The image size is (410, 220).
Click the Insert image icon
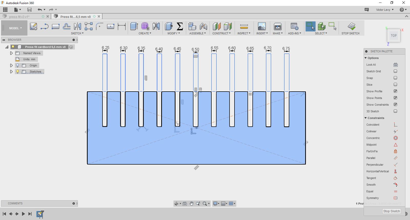[x=262, y=26]
